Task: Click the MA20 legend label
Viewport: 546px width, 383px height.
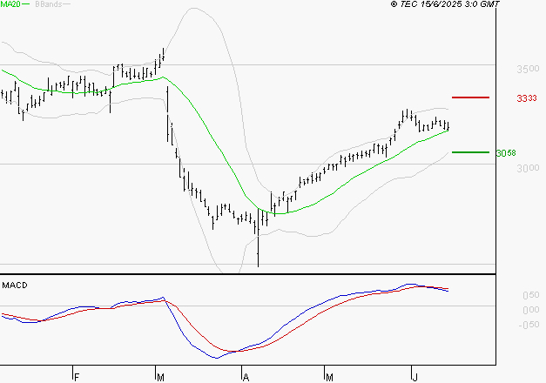Action: (10, 3)
